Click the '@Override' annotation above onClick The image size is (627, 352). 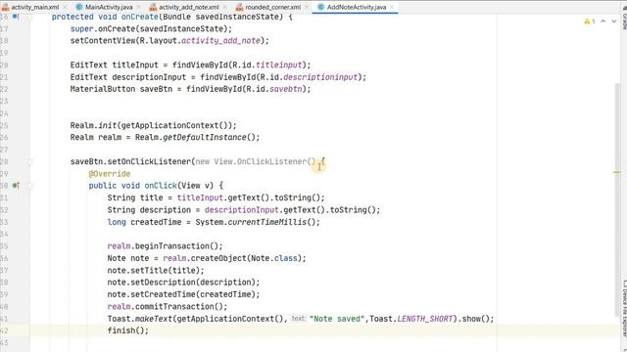110,174
